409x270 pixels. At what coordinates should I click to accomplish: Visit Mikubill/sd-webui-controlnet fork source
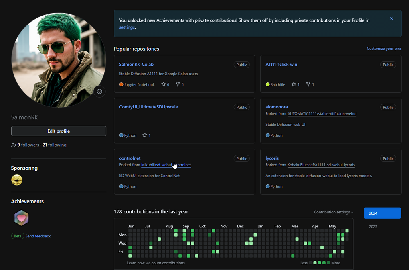(x=166, y=165)
